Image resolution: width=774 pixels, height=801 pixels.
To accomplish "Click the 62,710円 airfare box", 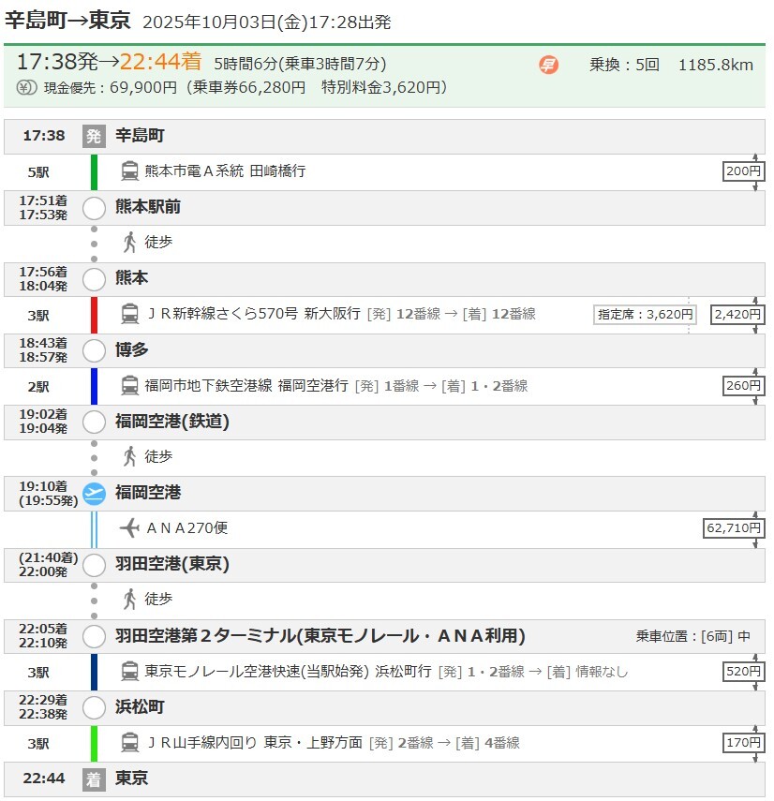I will pos(734,528).
